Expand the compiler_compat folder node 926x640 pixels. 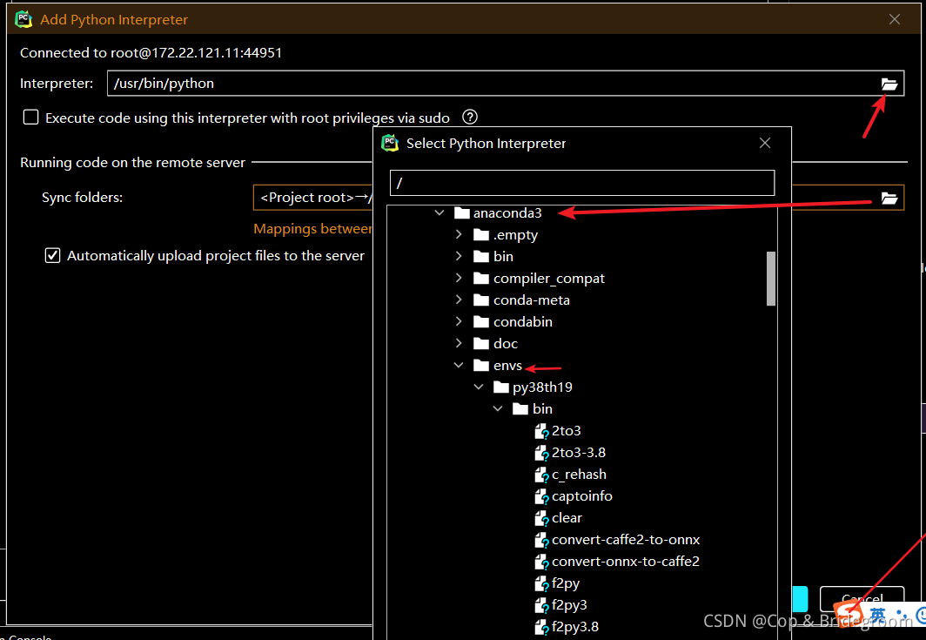459,279
